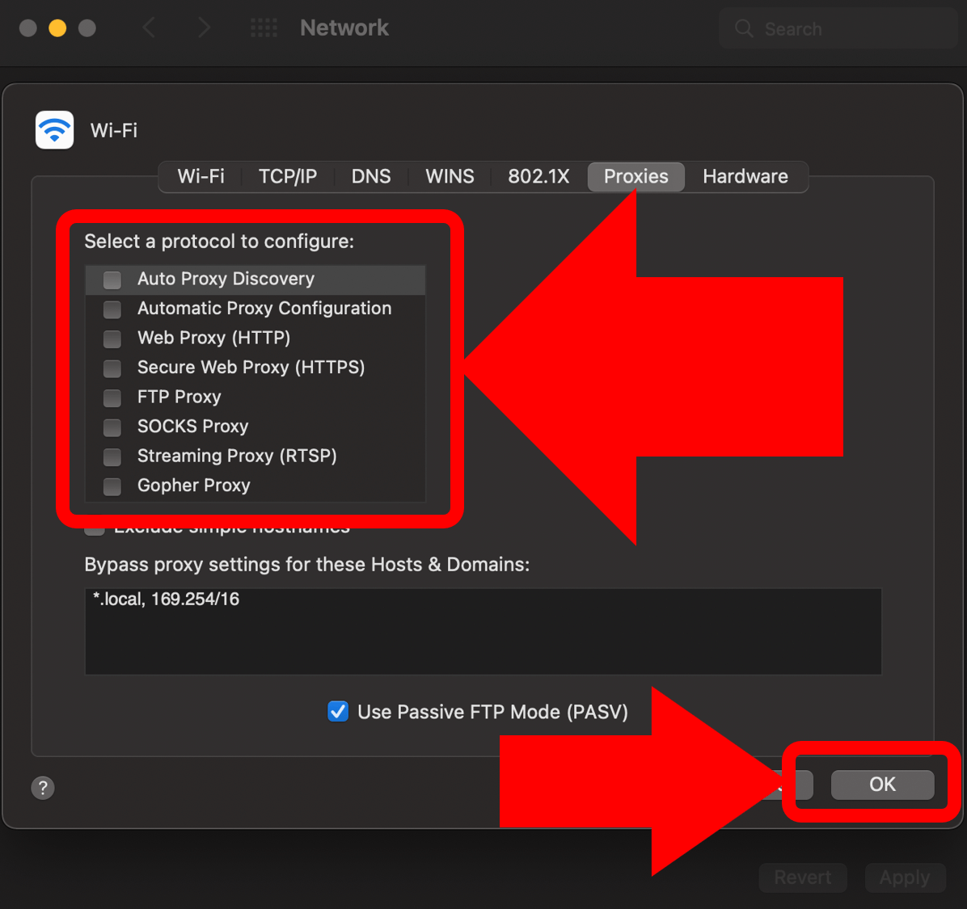Open the TCP/IP tab
Screen dimensions: 967x909
coord(287,177)
